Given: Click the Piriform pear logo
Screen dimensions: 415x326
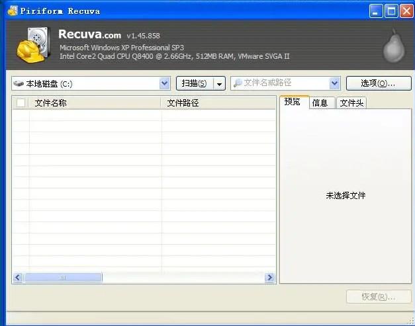Looking at the screenshot, I should (x=394, y=46).
